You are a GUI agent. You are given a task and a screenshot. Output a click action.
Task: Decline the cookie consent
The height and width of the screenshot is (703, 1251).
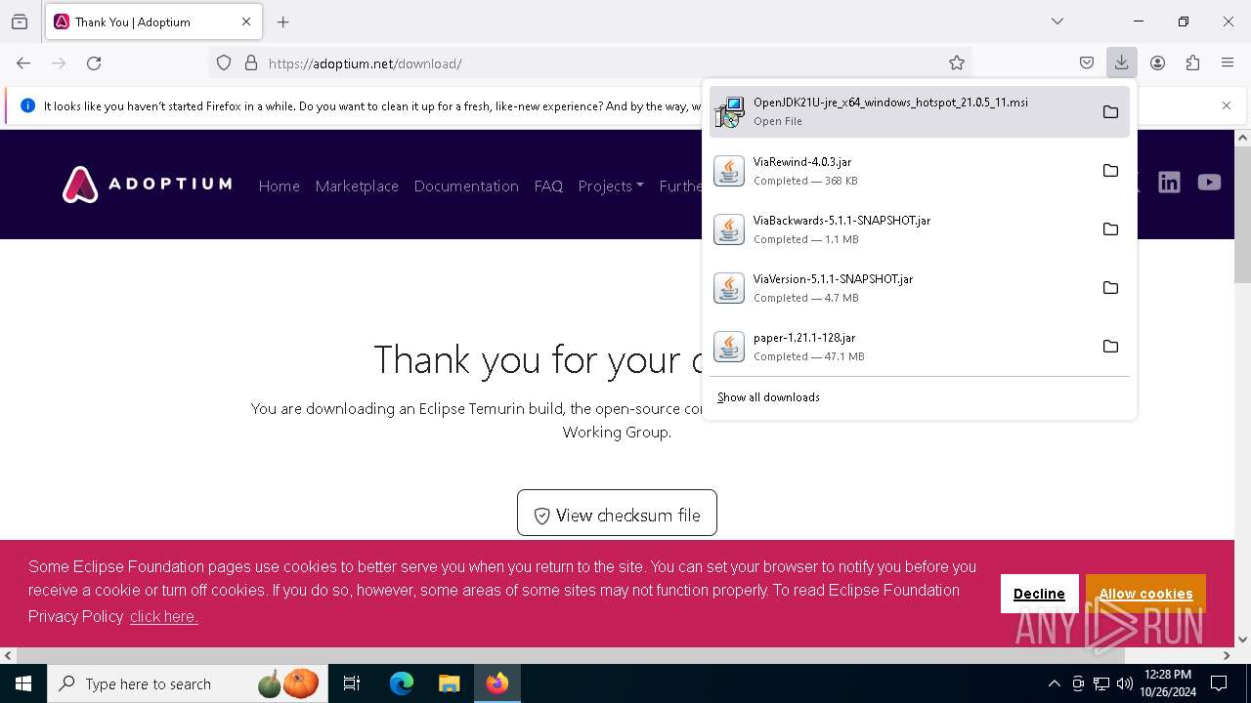1039,594
